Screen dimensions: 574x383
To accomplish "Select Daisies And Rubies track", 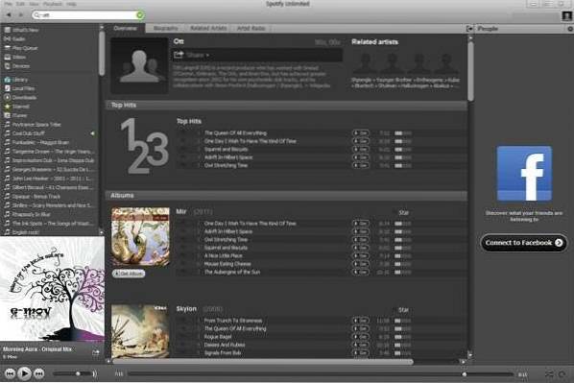I will click(225, 345).
